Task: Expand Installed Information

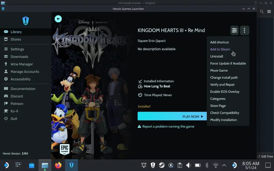Action: click(156, 81)
